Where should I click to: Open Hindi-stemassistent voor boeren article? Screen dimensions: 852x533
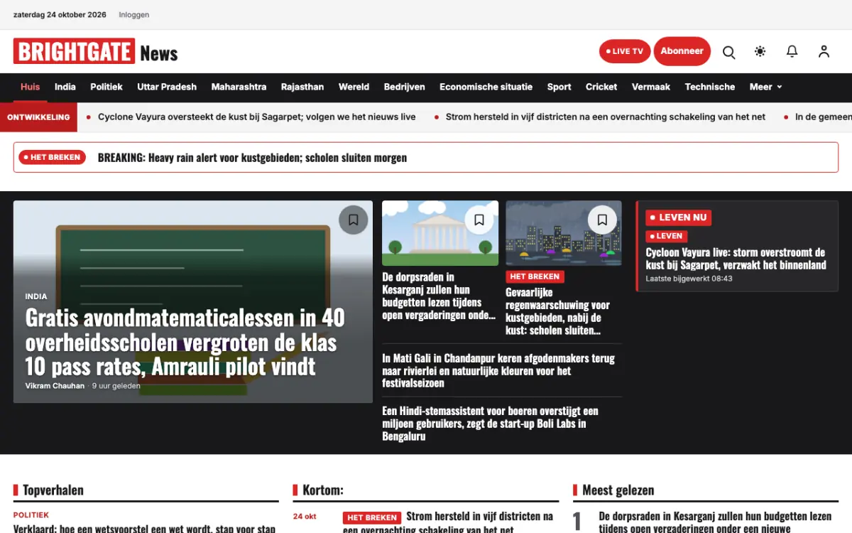pos(490,423)
